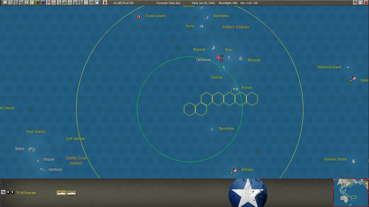Click the Nikunau island icon
Viewport: 369px width, 207px height.
pos(241,58)
